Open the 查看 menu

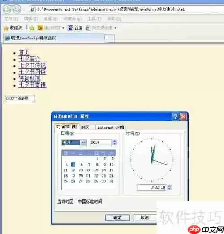click(51, 19)
